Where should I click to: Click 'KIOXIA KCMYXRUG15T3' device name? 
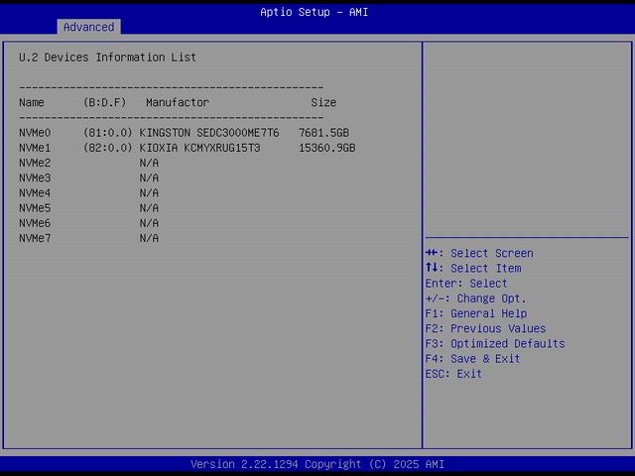click(x=200, y=148)
